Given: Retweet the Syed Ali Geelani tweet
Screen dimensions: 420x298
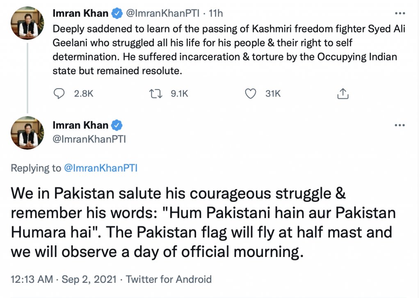Looking at the screenshot, I should click(155, 94).
